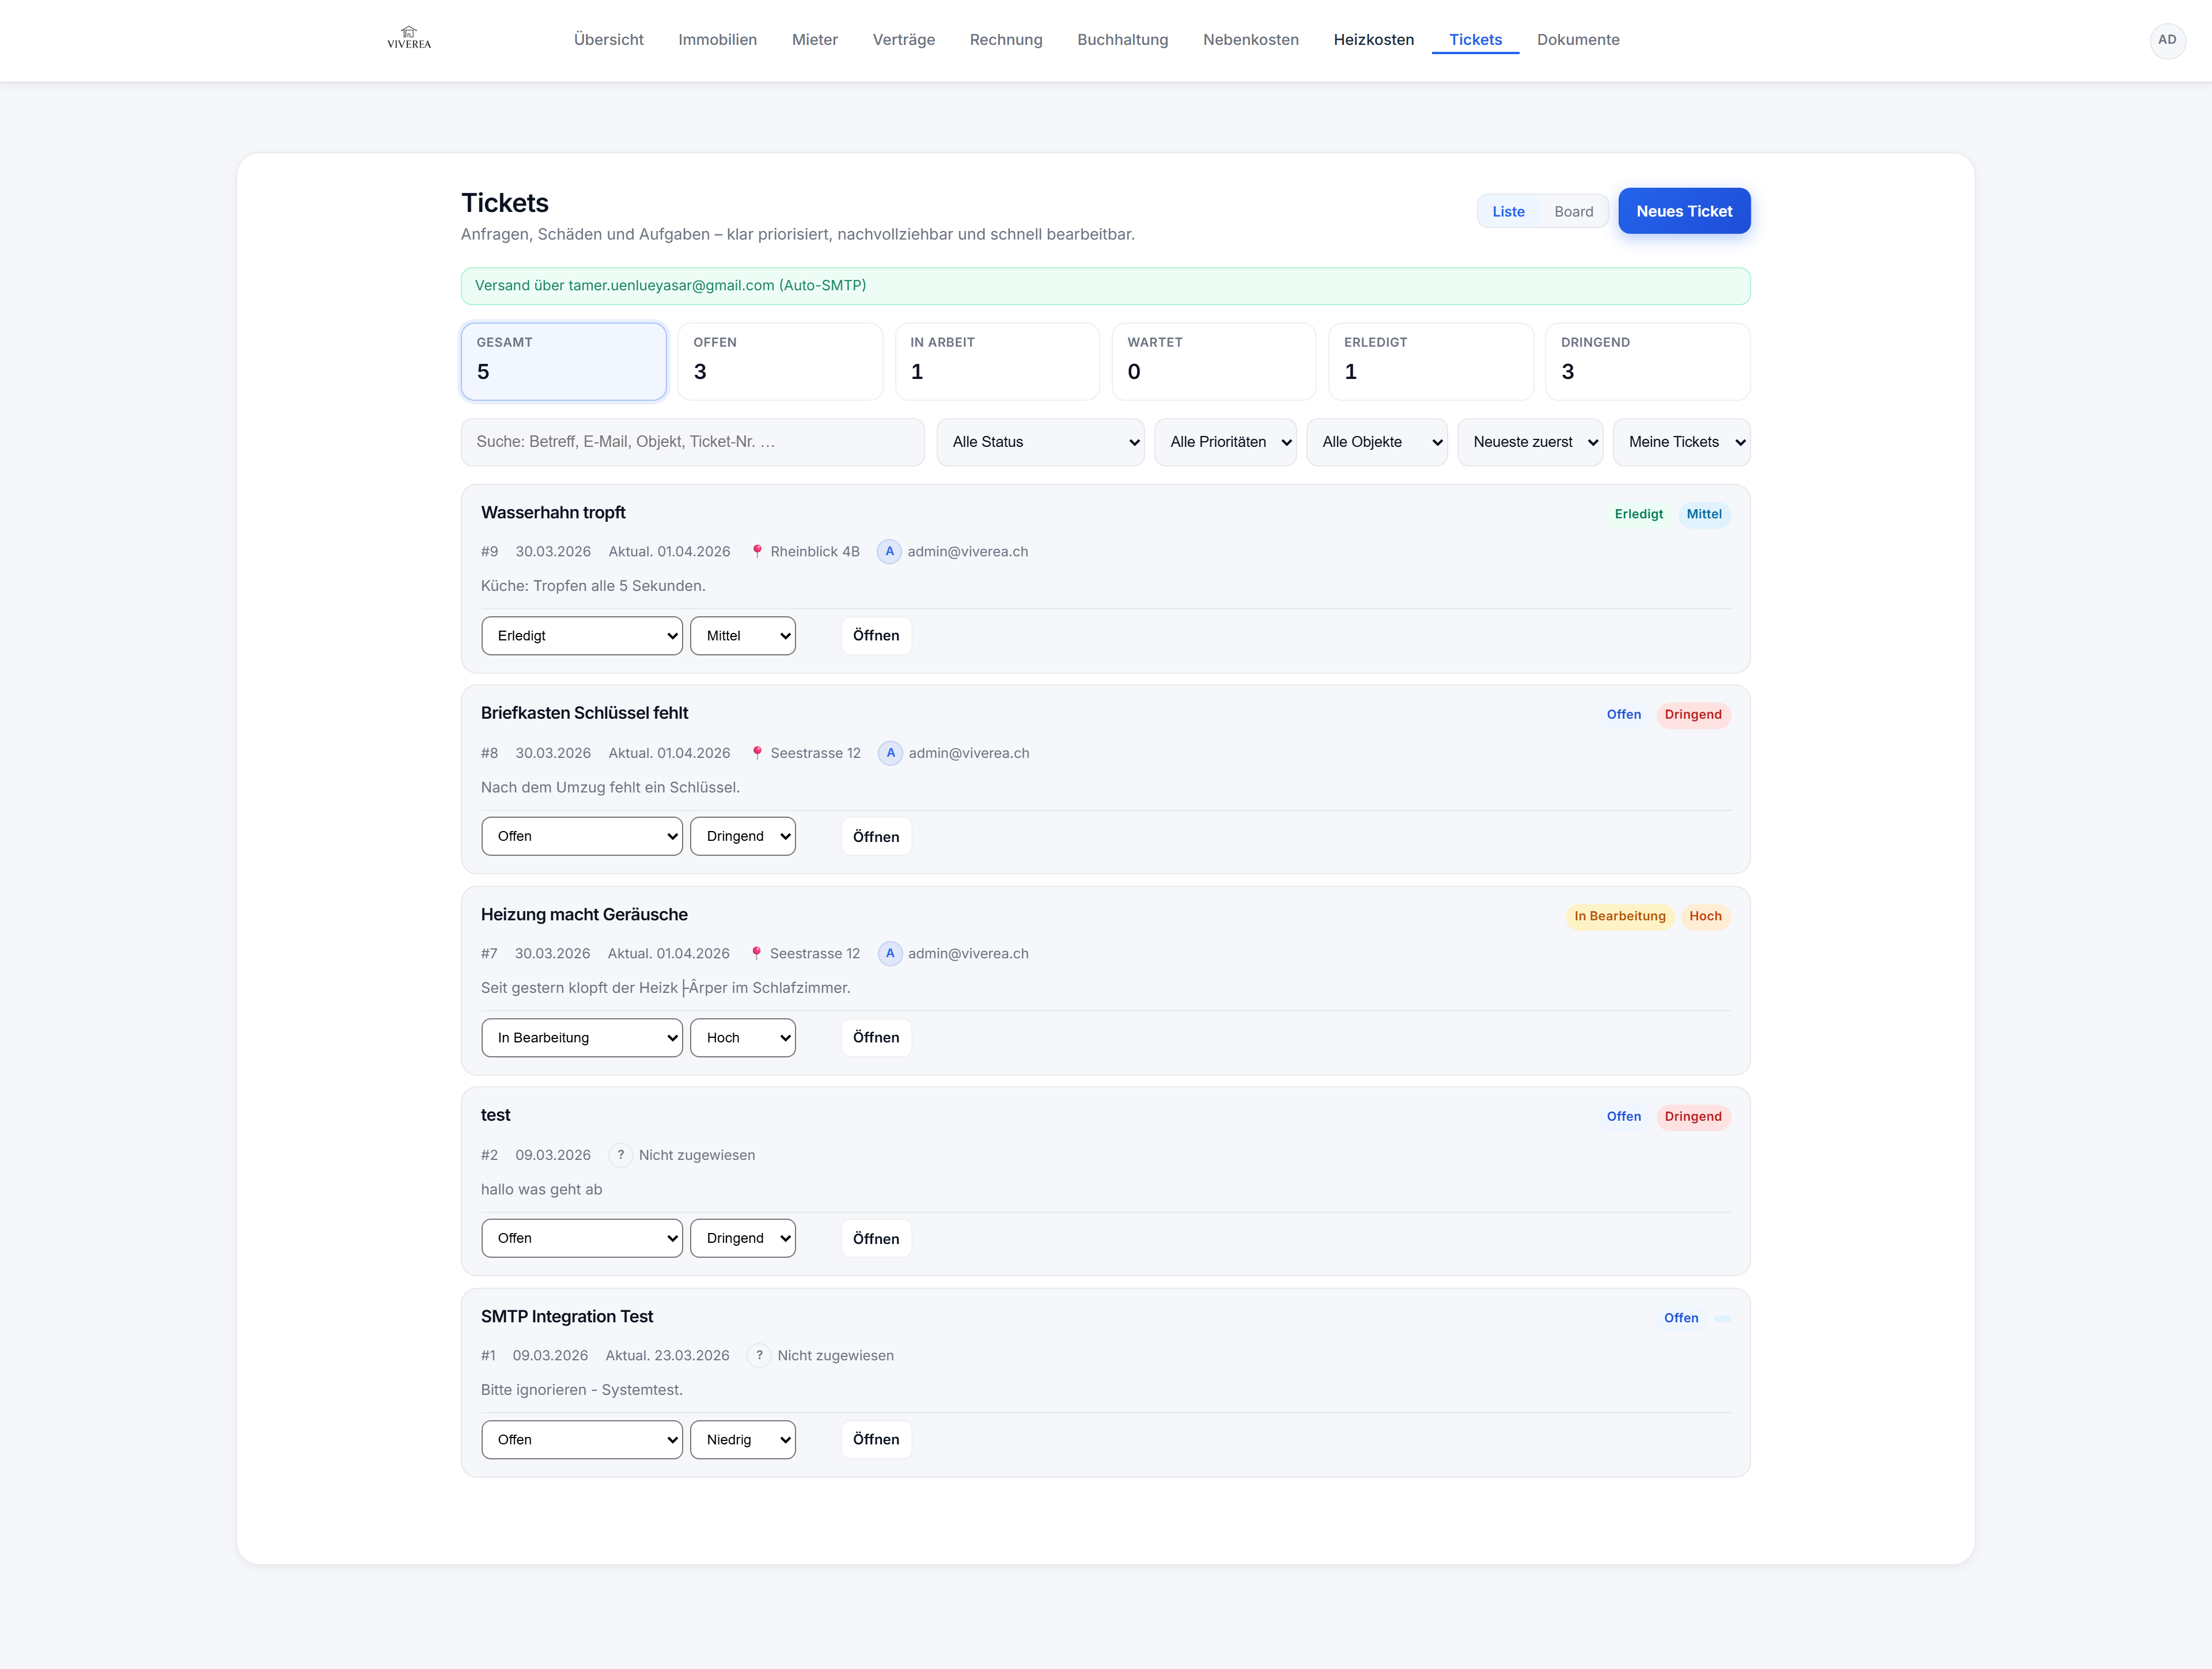Open the Heizkosten nav item

point(1373,40)
